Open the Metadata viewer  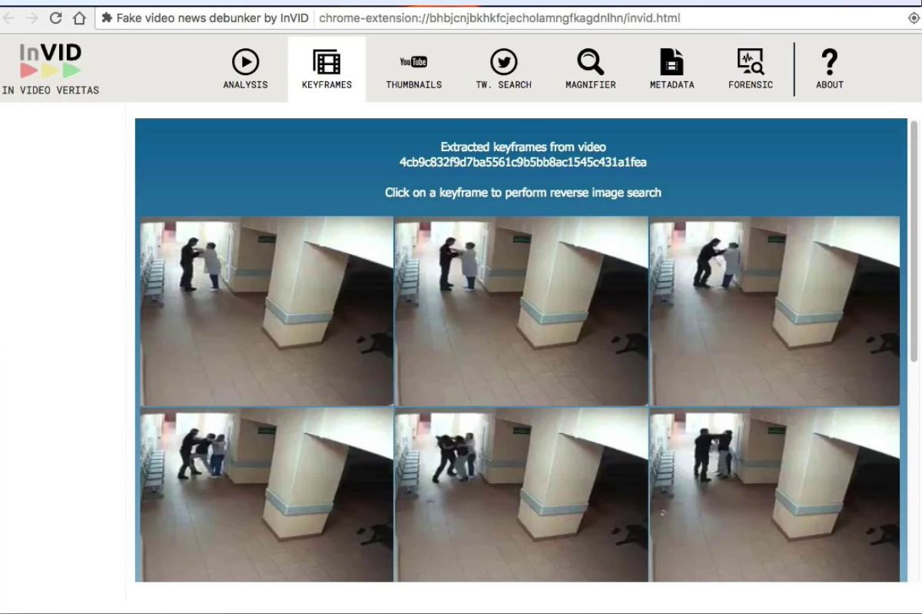[671, 69]
